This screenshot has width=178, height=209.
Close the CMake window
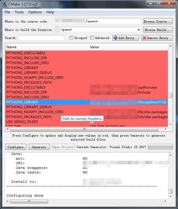(169, 3)
